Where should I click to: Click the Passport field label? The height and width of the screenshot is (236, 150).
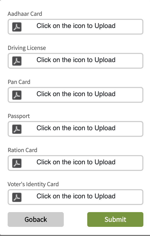pos(19,116)
